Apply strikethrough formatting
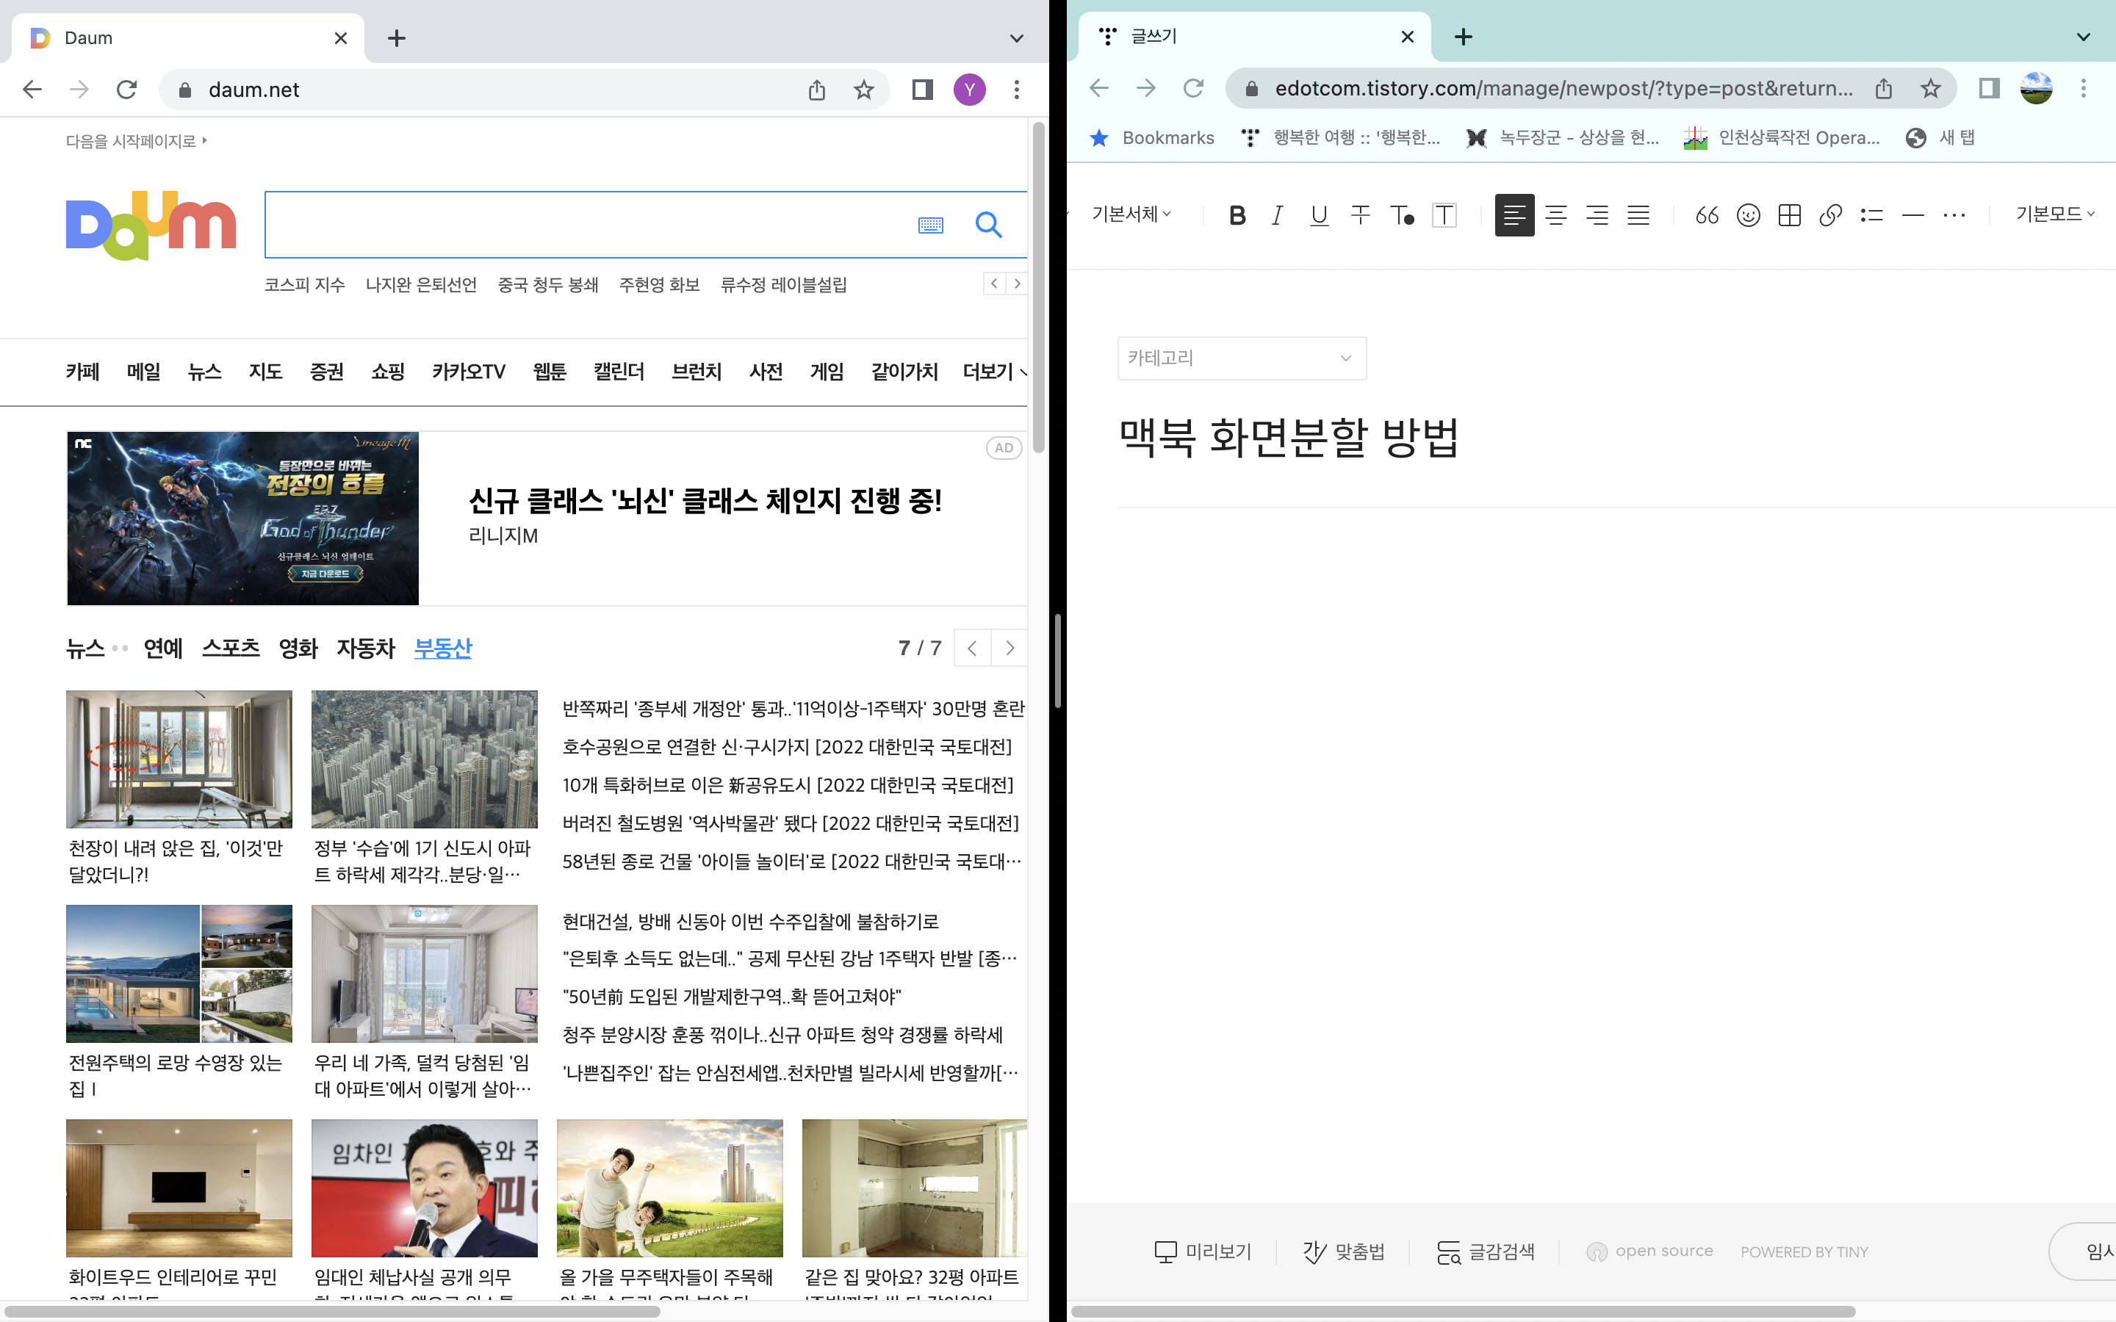Screen dimensions: 2116x1322 click(x=1361, y=215)
